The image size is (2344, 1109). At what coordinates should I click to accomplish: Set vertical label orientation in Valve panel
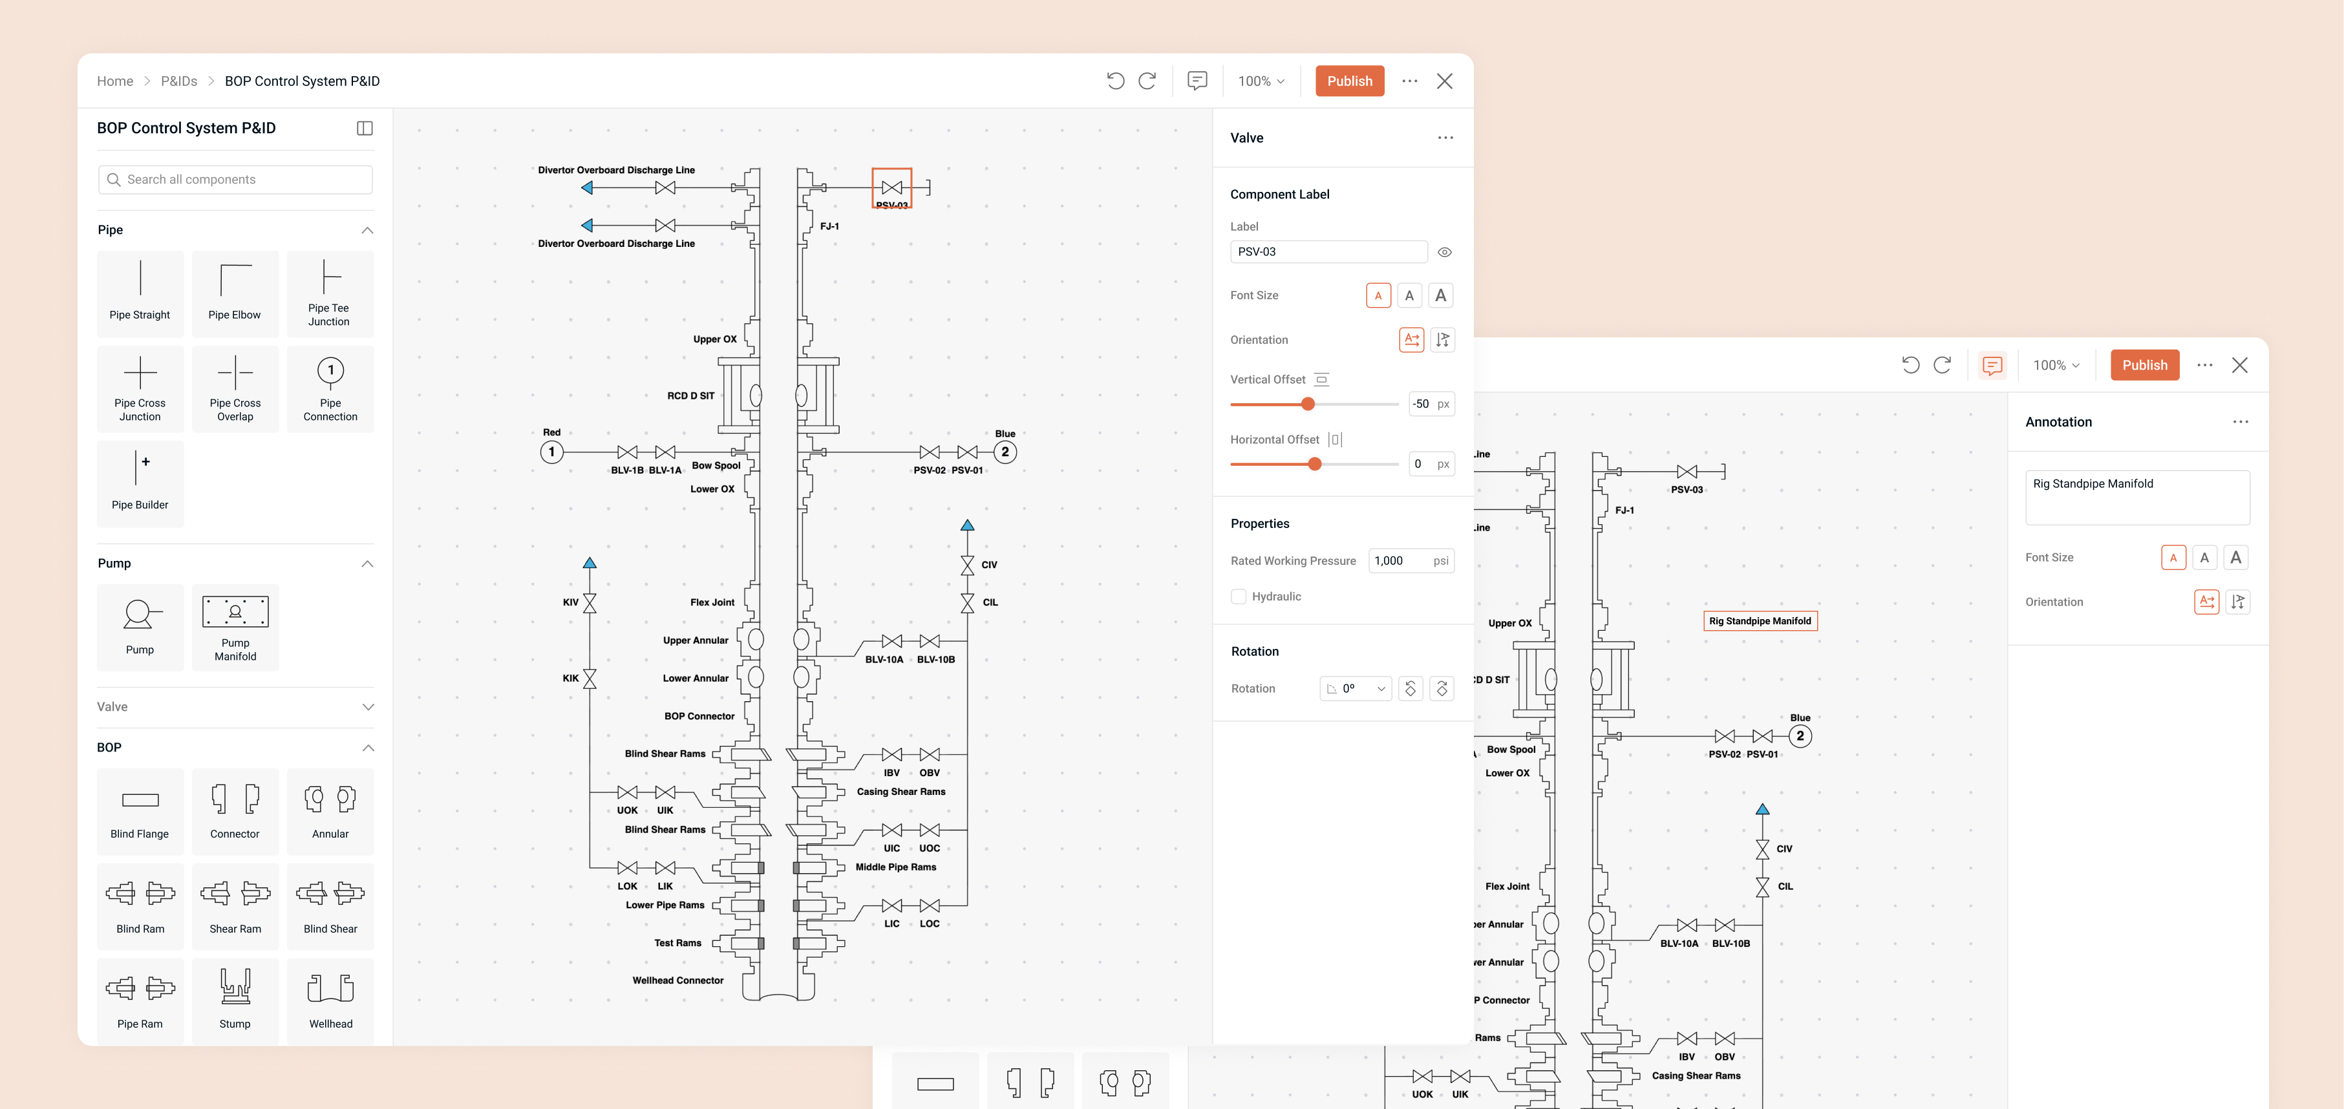coord(1442,340)
